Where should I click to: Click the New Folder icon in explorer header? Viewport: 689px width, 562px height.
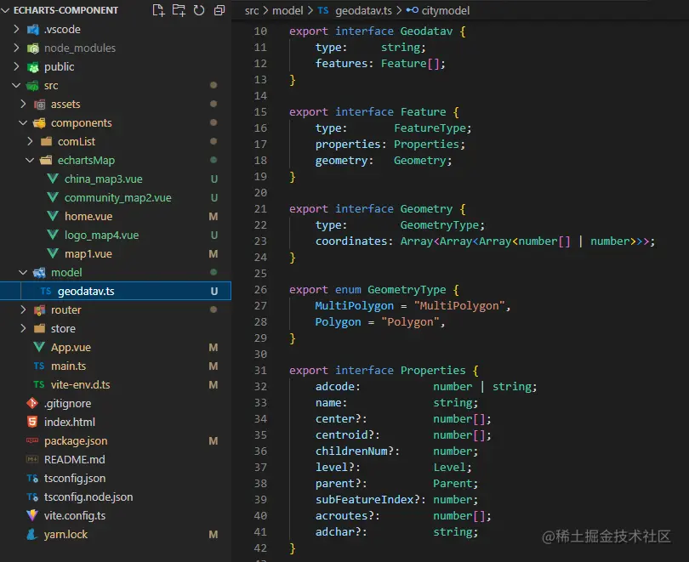(x=179, y=10)
